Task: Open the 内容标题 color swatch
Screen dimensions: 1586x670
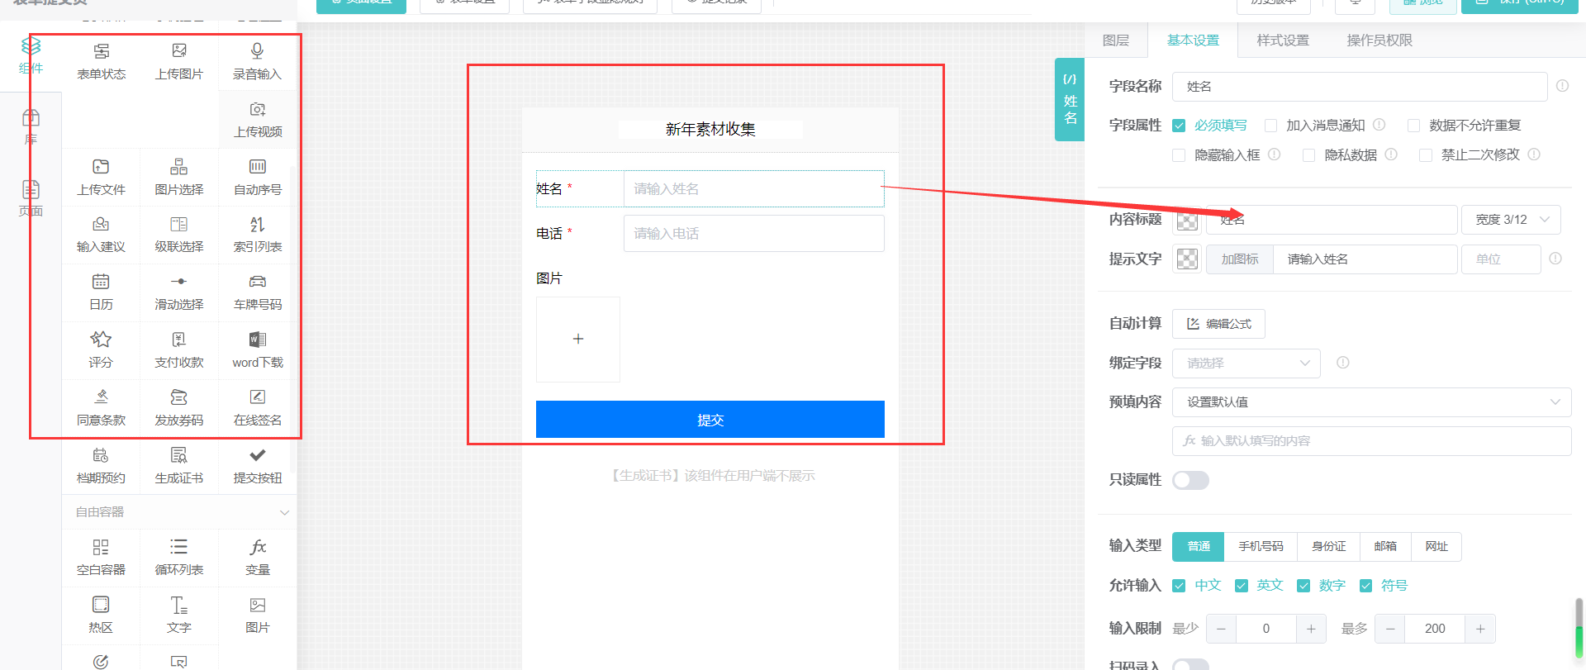Action: 1187,220
